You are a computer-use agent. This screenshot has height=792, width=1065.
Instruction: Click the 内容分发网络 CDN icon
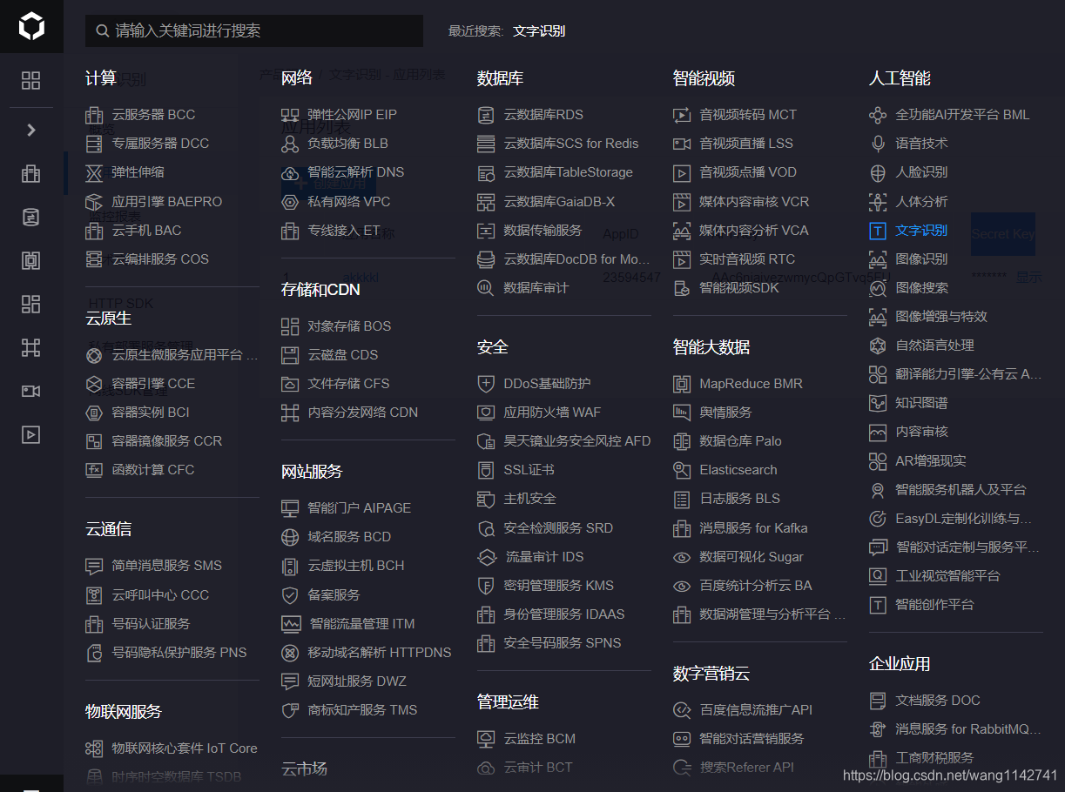[291, 413]
